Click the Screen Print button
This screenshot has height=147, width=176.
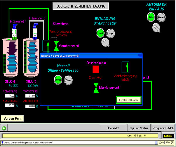(x=12, y=118)
